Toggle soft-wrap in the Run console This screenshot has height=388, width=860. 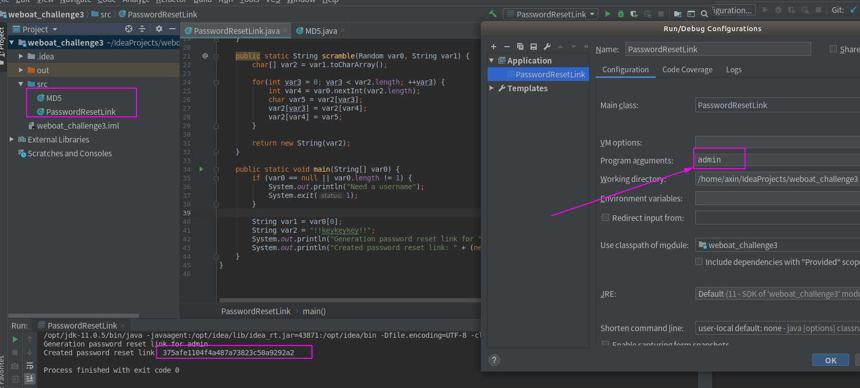(30, 366)
